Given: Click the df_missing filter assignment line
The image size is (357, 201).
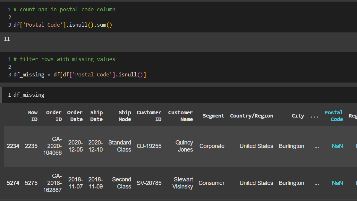Looking at the screenshot, I should pos(80,74).
